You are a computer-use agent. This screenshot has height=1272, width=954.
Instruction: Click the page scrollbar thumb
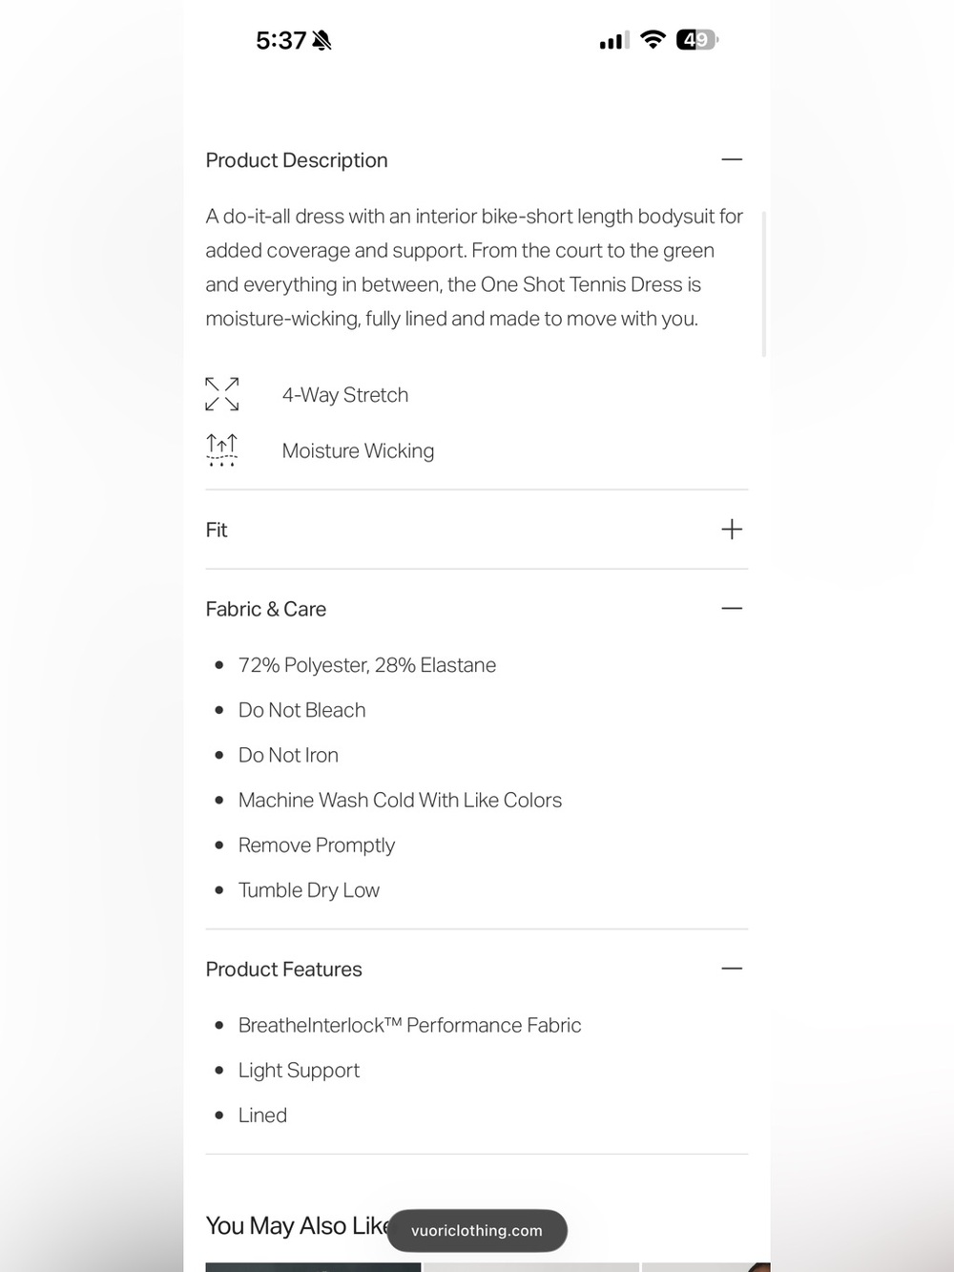pos(764,283)
